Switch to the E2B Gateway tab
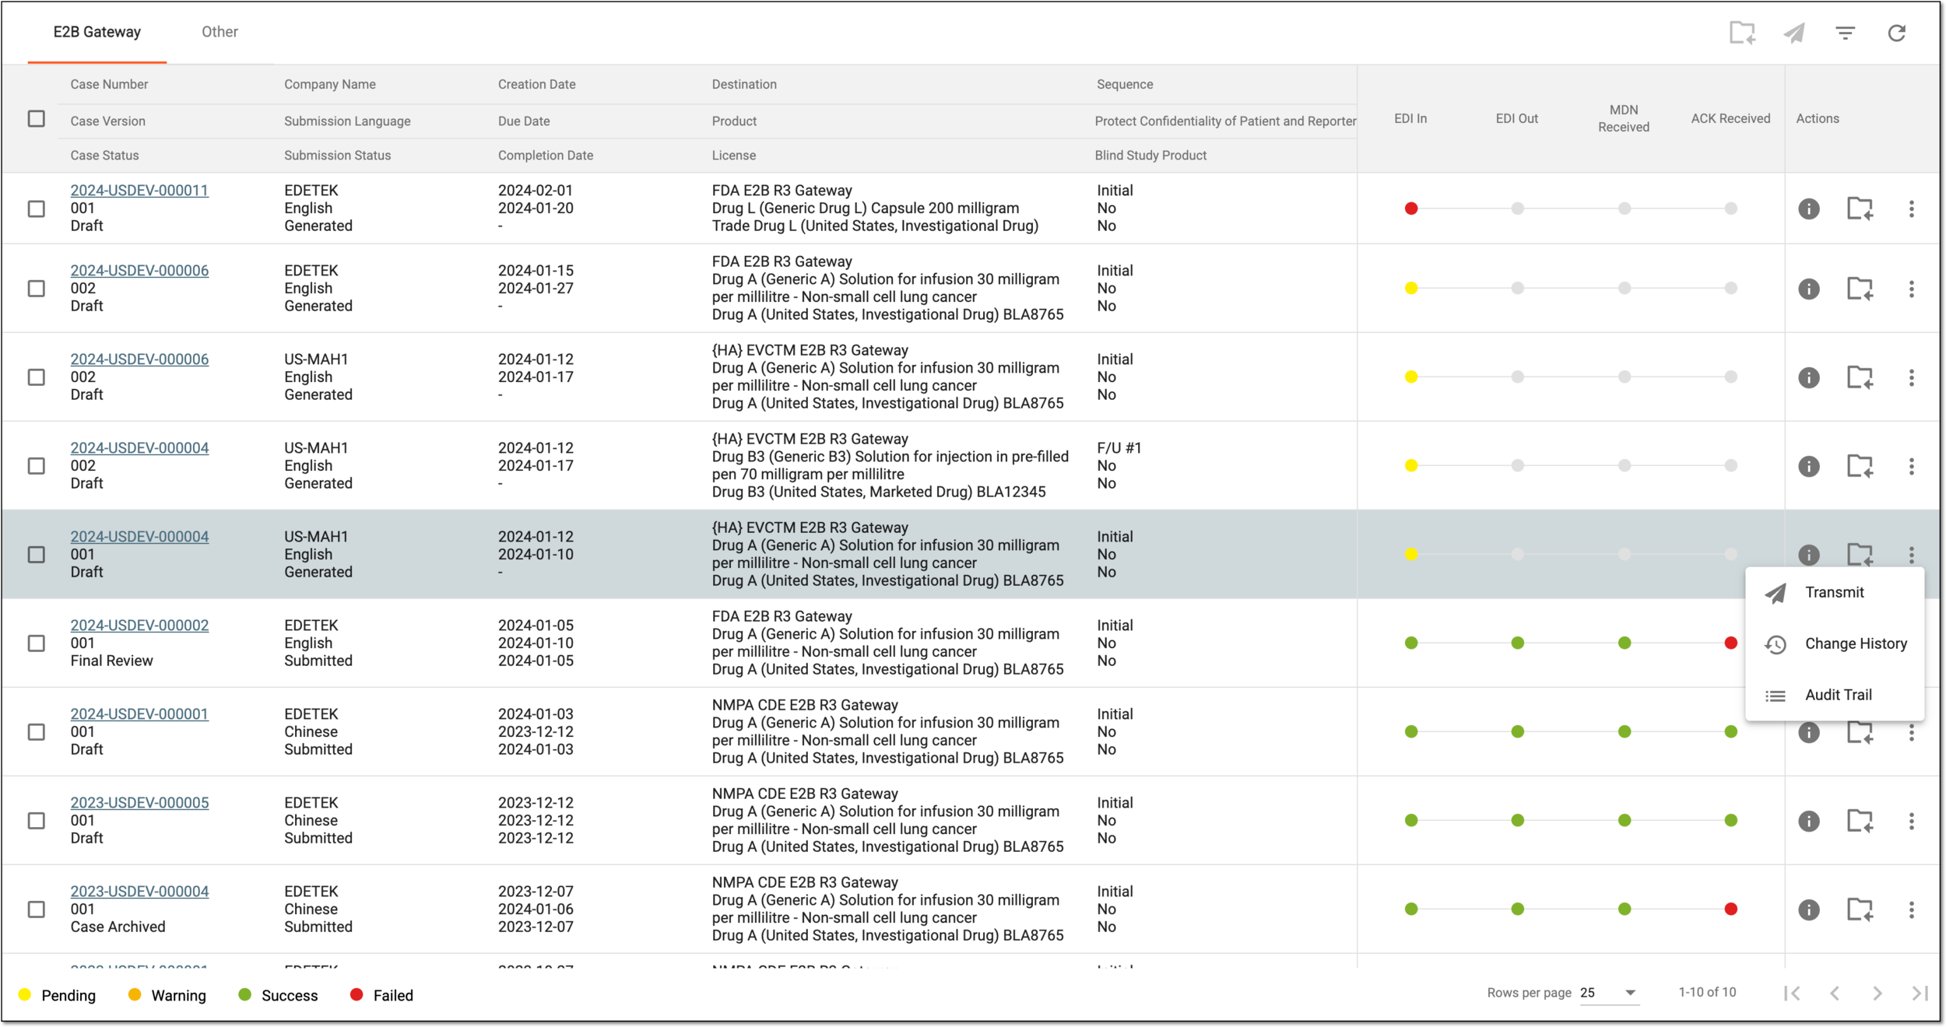 [x=97, y=32]
